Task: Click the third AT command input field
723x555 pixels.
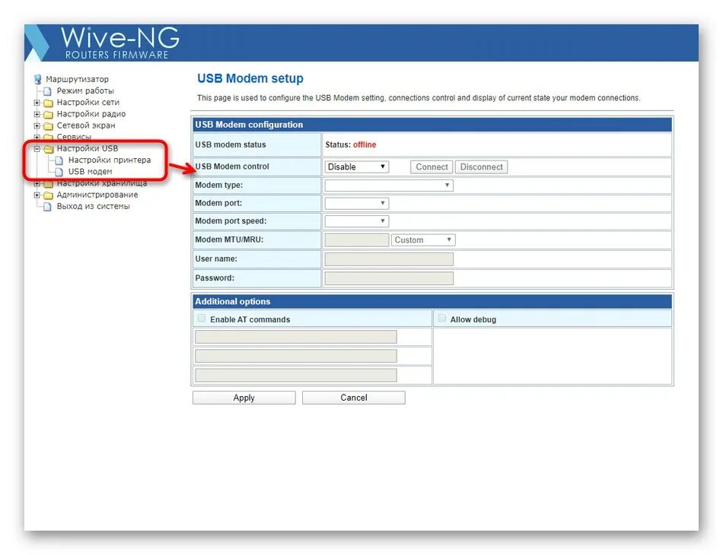Action: [295, 375]
